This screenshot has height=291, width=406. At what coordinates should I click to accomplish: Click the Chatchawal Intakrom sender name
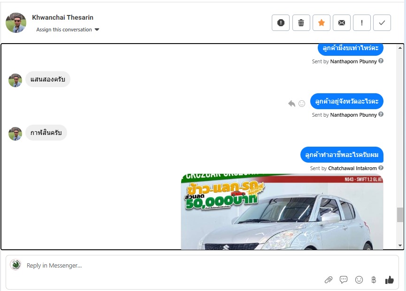click(352, 168)
